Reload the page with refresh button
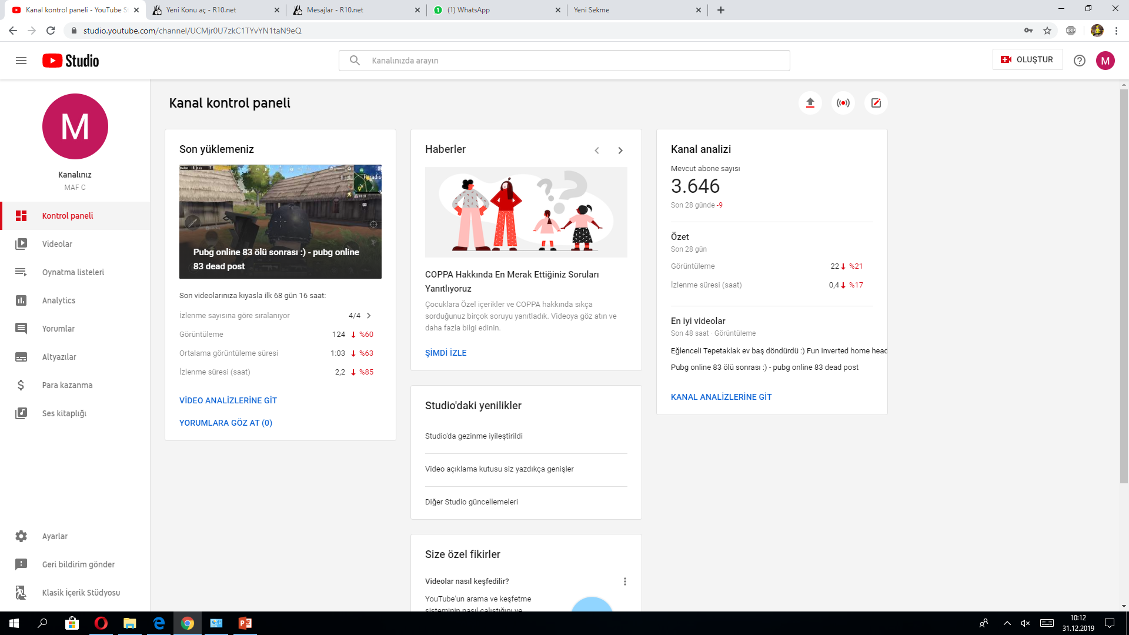Viewport: 1129px width, 635px height. [x=51, y=31]
